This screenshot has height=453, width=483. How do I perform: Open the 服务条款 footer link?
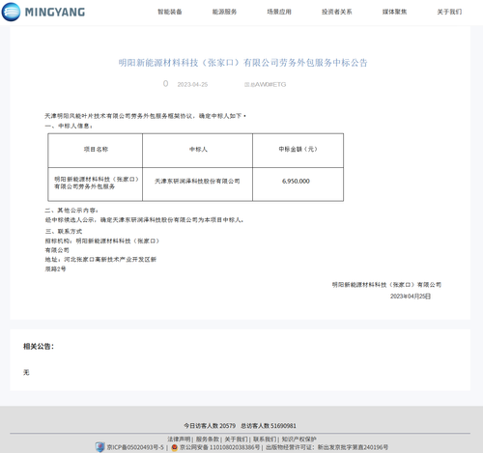coord(208,439)
